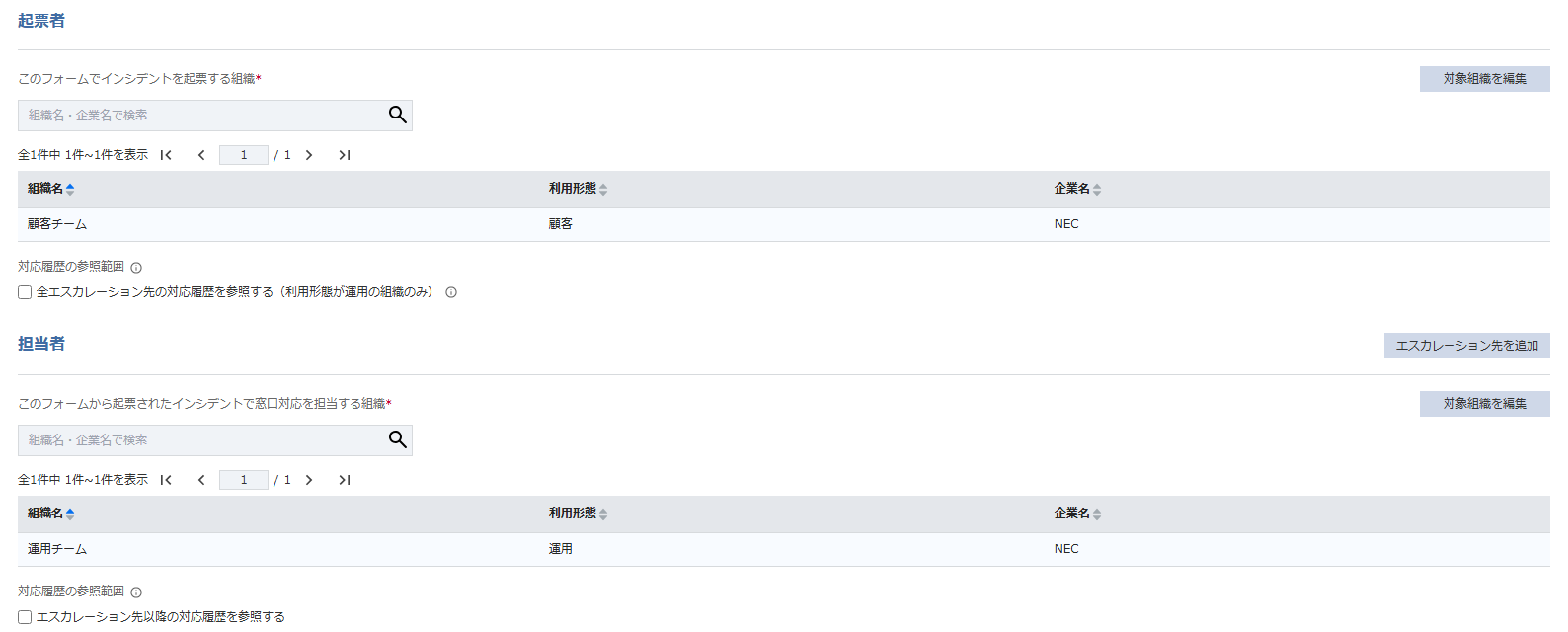Viewport: 1568px width, 632px height.
Task: Click search magnifier icon in 担当者 section
Action: pos(397,440)
